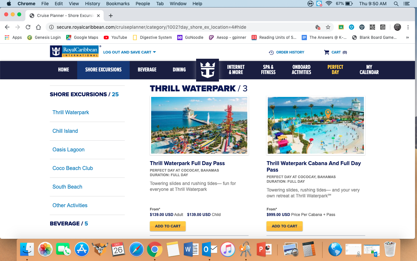This screenshot has width=417, height=261.
Task: Click the Order History clock icon
Action: click(x=271, y=52)
